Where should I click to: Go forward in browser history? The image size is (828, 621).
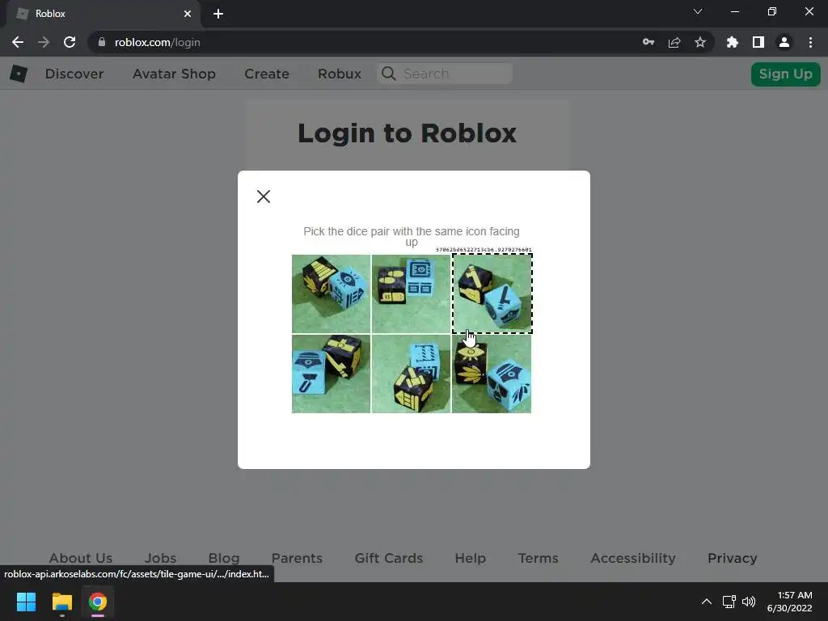[44, 42]
